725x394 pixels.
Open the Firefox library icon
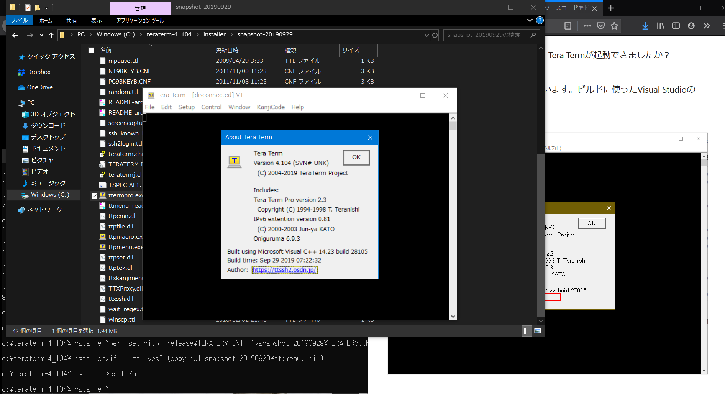(661, 26)
